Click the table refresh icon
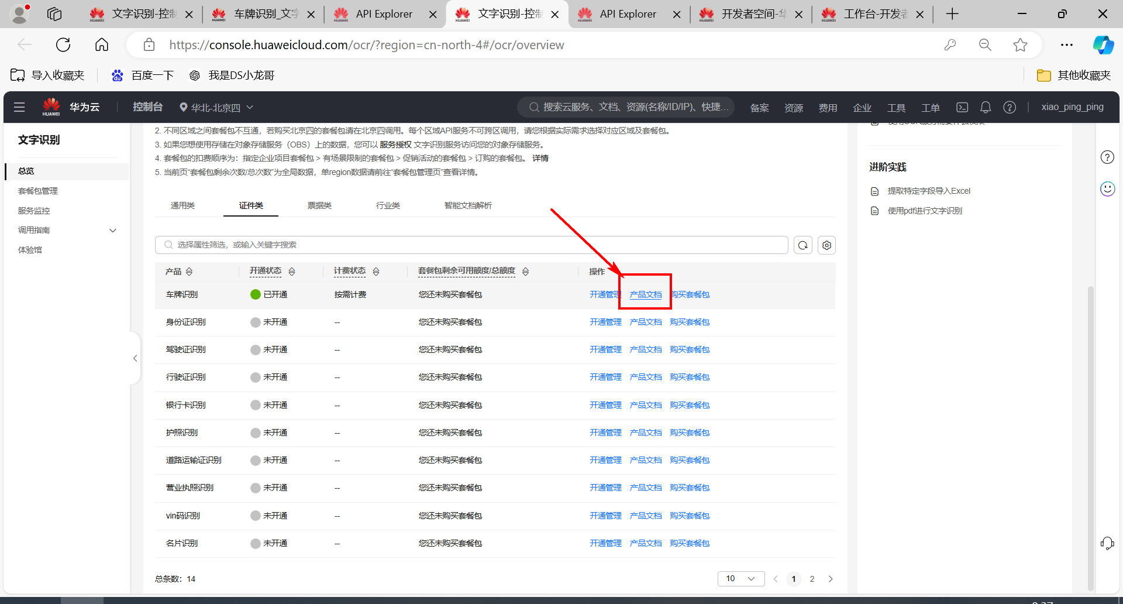 [x=803, y=245]
